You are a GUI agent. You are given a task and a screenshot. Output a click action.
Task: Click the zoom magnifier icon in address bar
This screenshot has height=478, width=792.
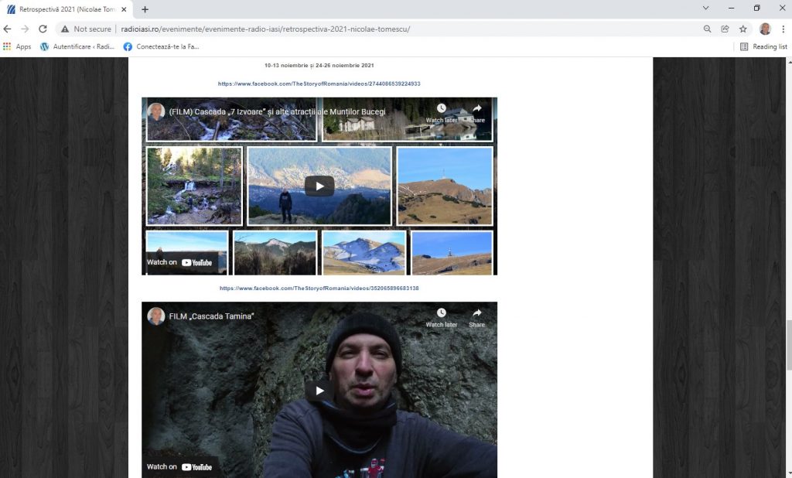pyautogui.click(x=707, y=29)
